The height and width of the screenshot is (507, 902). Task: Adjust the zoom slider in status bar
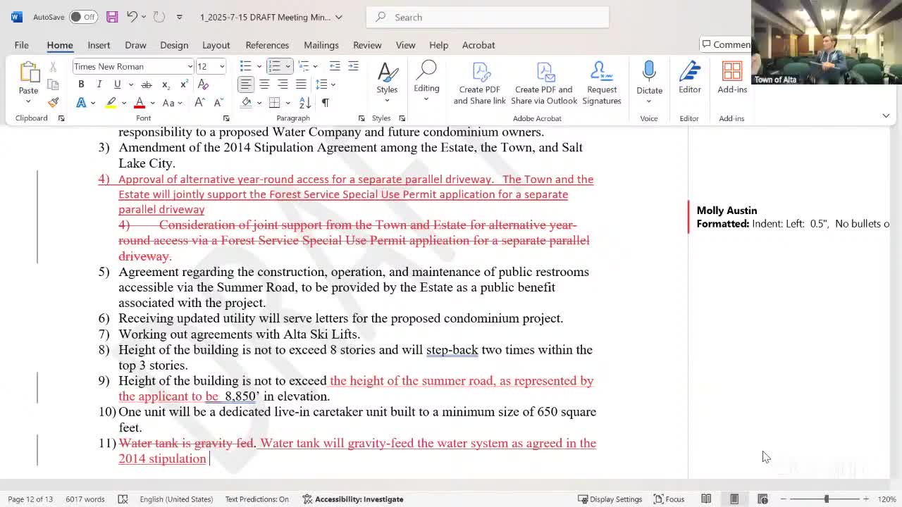pyautogui.click(x=826, y=499)
